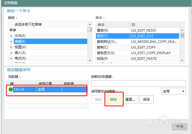Click the category list scrollbar thumb

pos(90,30)
